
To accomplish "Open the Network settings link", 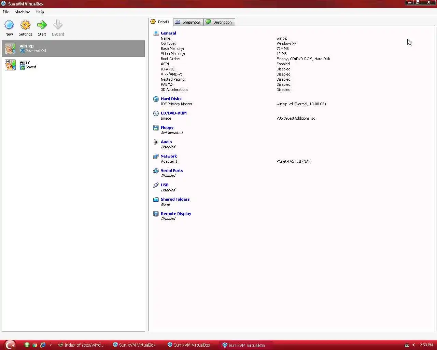I will tap(169, 156).
